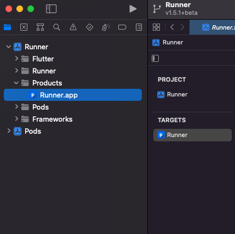This screenshot has width=235, height=234.
Task: Open the Breakpoint navigator
Action: pos(122,27)
